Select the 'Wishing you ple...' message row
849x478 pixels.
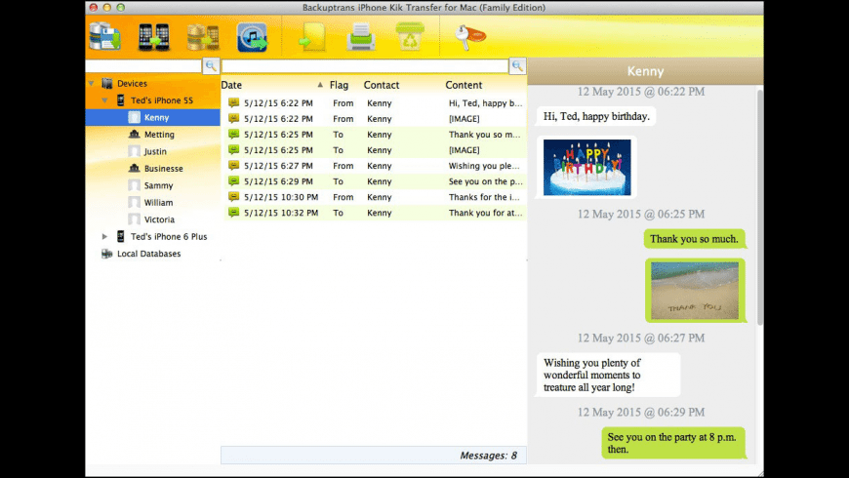point(375,166)
